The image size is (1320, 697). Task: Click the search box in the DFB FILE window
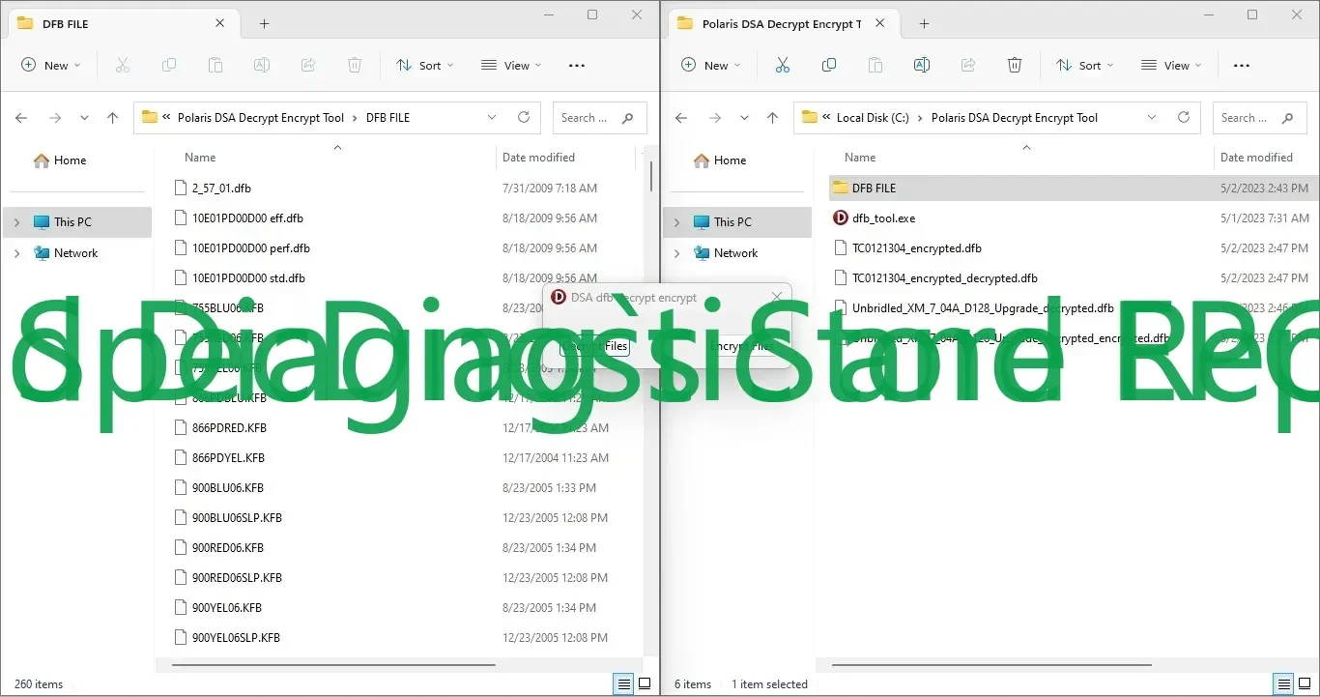point(599,118)
